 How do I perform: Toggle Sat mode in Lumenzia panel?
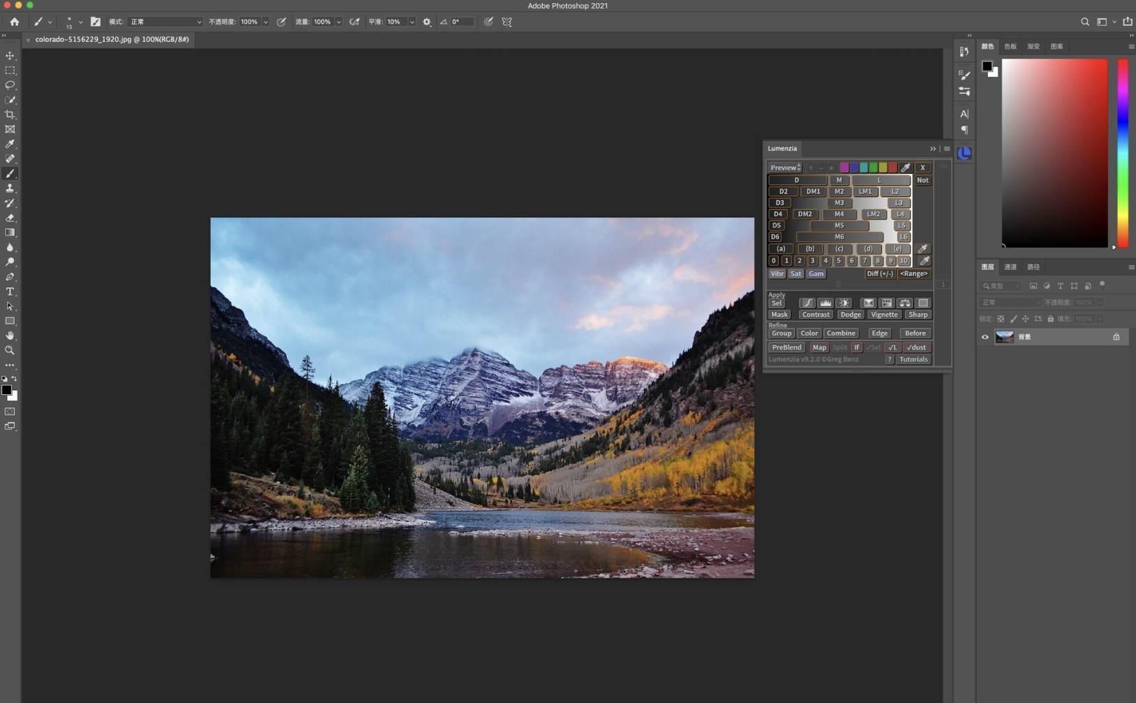[795, 273]
